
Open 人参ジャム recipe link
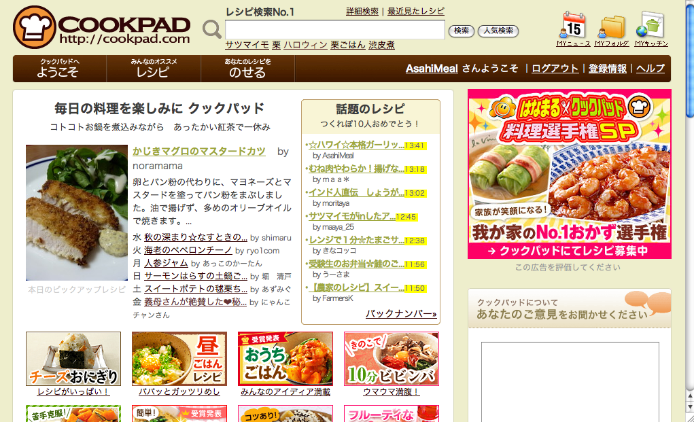click(166, 263)
